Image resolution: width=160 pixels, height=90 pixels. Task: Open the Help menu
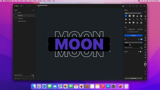54,1
